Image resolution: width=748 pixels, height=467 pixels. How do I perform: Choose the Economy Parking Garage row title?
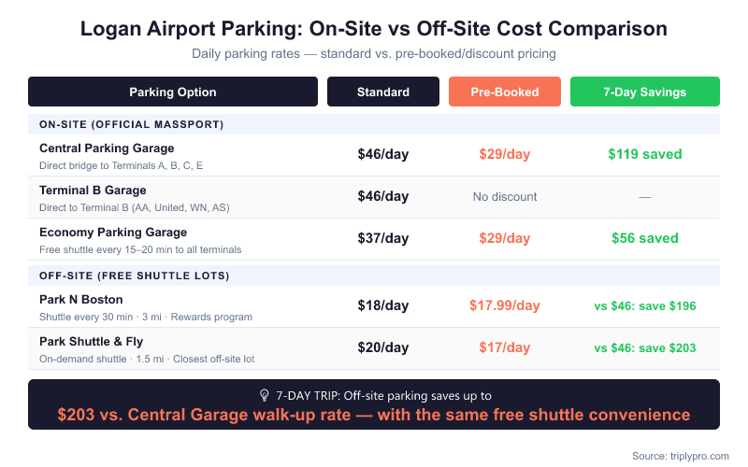tap(112, 233)
